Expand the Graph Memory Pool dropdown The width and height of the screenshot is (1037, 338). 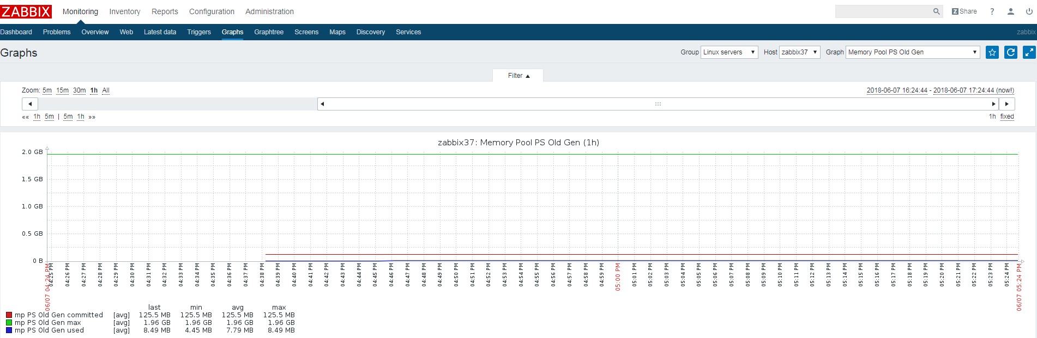[x=912, y=52]
